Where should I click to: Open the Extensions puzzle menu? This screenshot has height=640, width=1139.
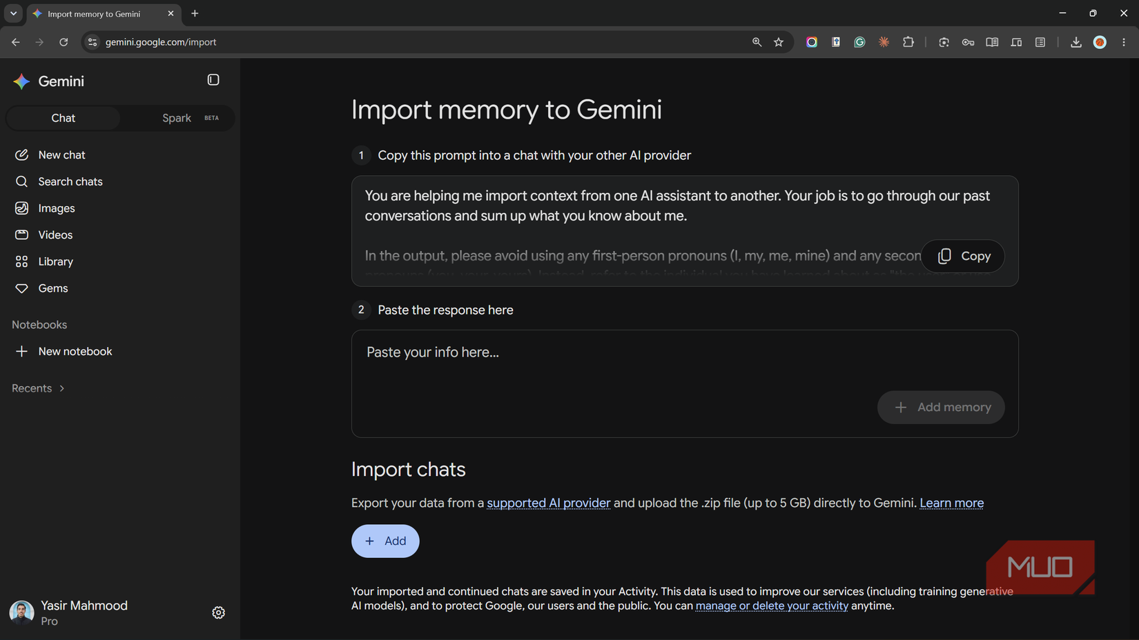pos(908,42)
